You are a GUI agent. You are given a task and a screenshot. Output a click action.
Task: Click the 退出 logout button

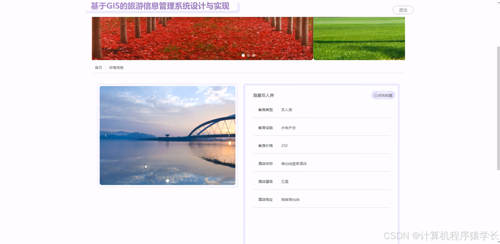[403, 10]
